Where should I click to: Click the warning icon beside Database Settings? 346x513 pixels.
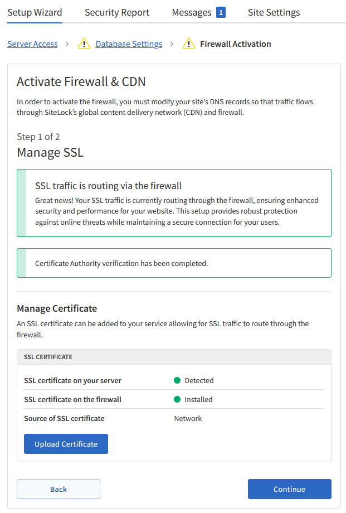(84, 44)
